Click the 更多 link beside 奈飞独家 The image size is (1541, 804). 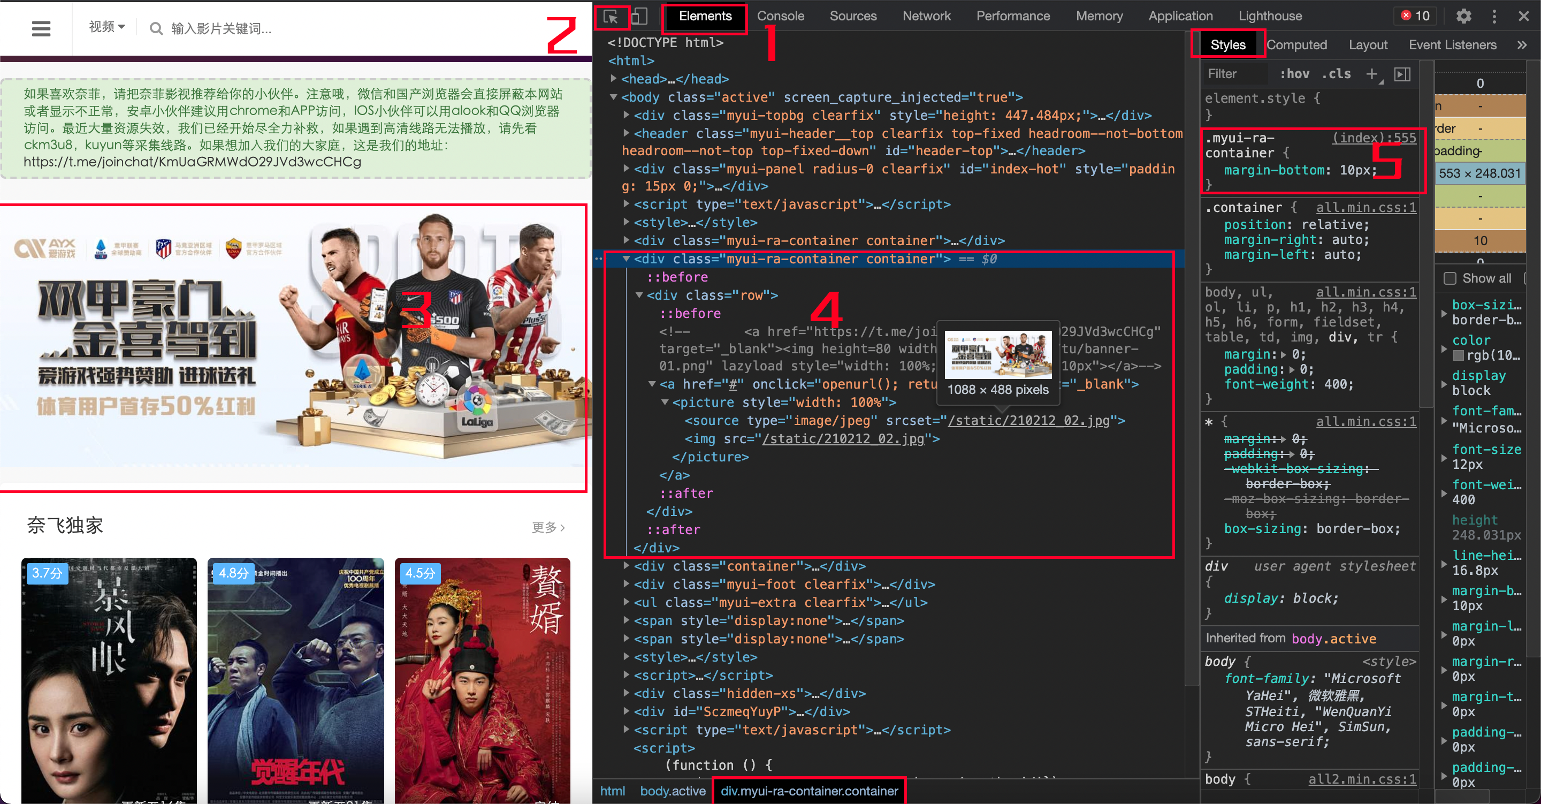548,527
